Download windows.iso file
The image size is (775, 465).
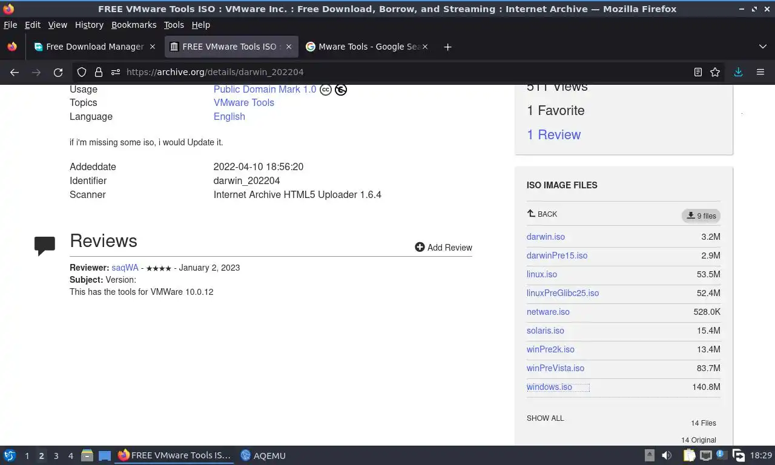[549, 387]
